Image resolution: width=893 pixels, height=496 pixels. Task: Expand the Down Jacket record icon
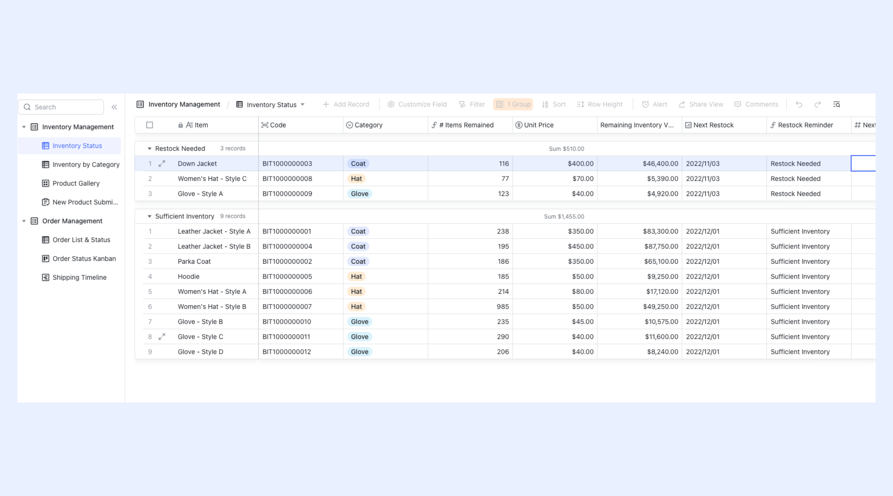(x=162, y=164)
